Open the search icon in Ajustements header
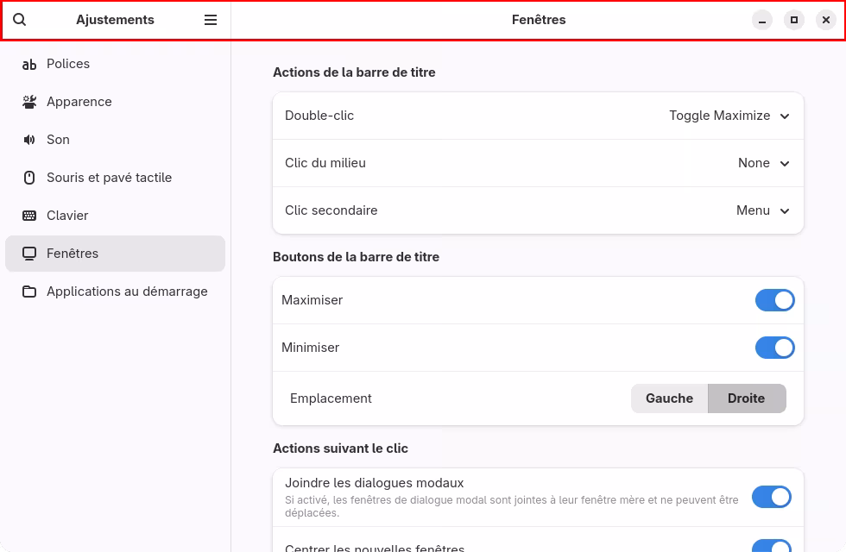The width and height of the screenshot is (846, 552). [19, 20]
